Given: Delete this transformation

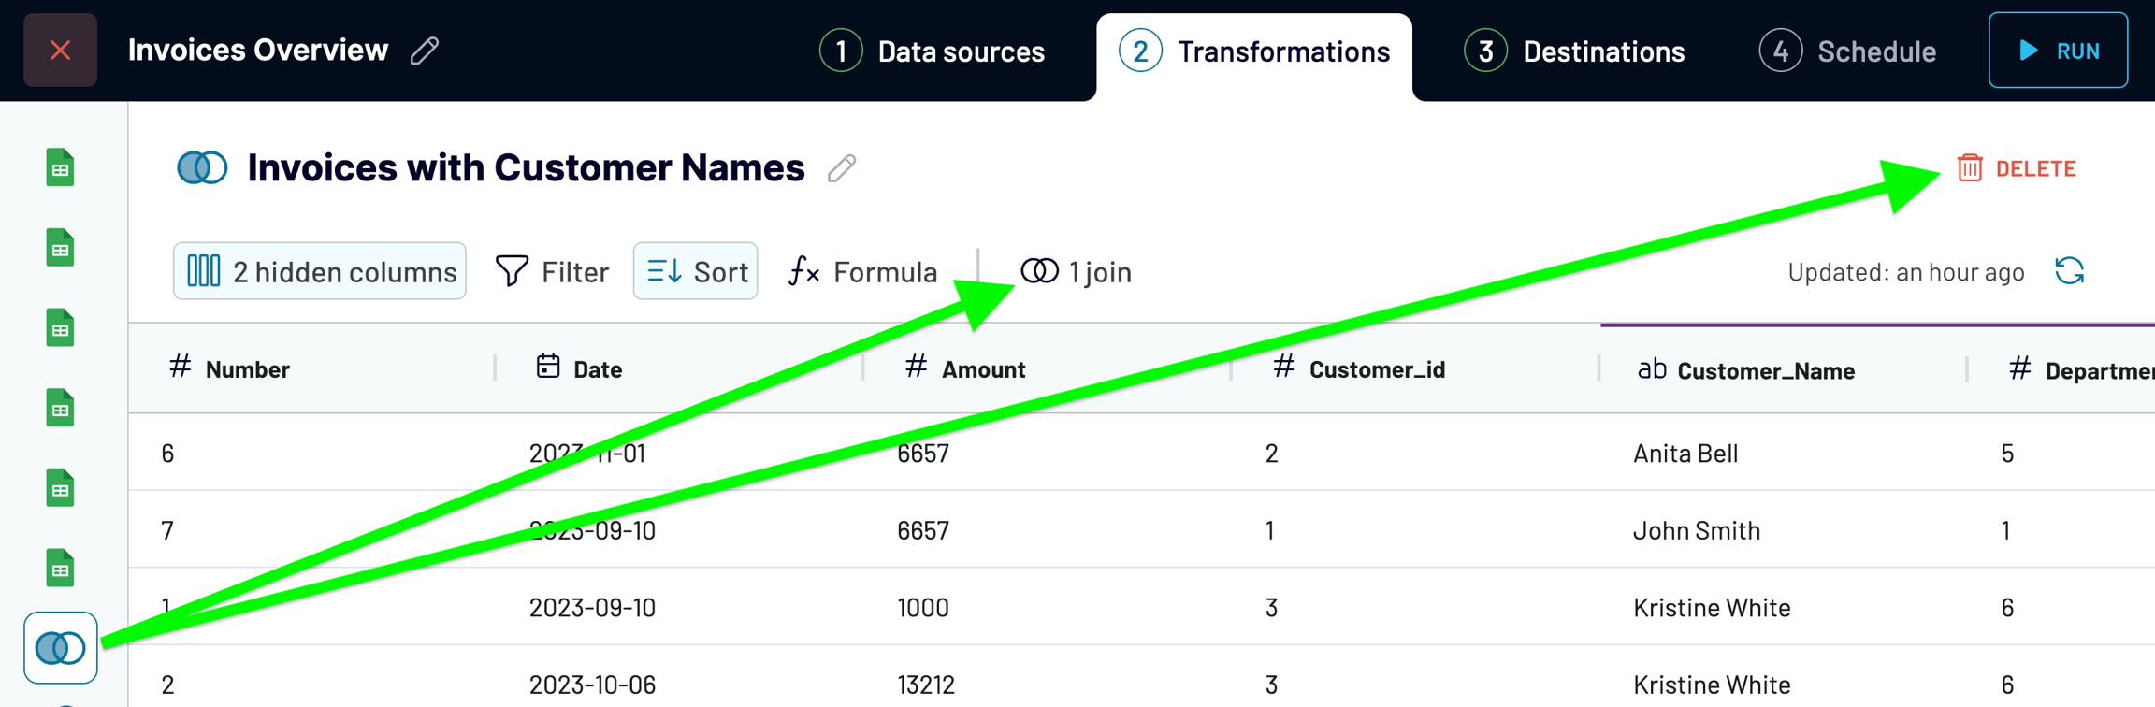Looking at the screenshot, I should 2017,168.
